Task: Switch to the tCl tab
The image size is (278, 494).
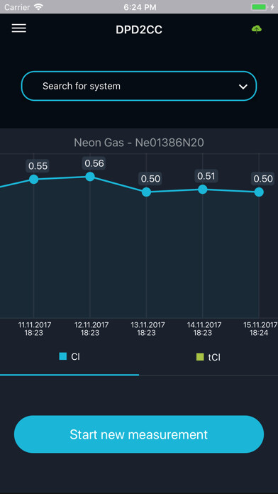Action: [208, 357]
